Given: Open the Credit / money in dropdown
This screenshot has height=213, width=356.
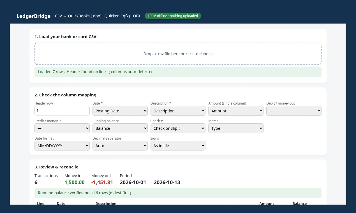Looking at the screenshot, I should point(62,128).
